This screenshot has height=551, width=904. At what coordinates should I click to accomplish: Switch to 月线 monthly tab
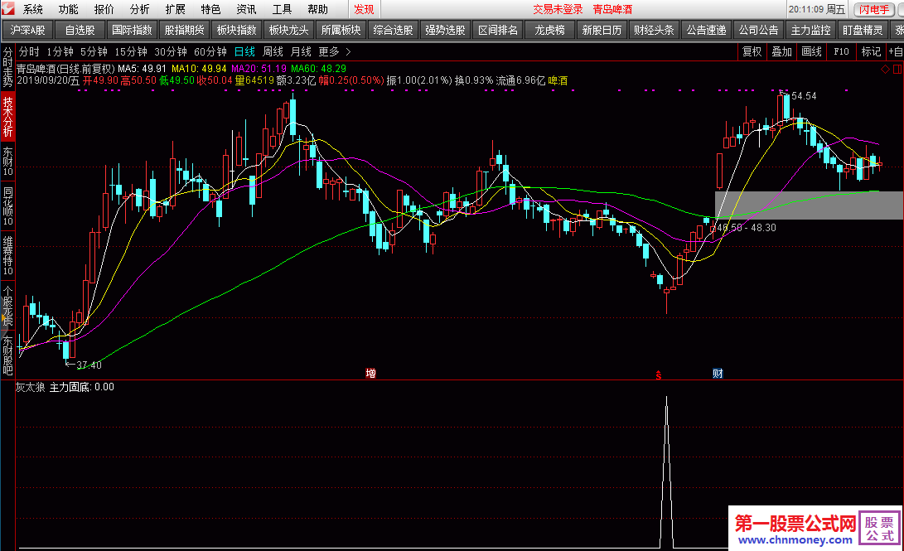point(301,52)
